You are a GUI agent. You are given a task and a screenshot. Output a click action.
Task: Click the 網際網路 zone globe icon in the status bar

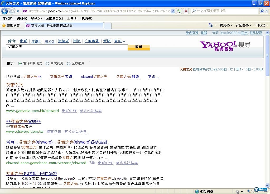tap(197, 191)
